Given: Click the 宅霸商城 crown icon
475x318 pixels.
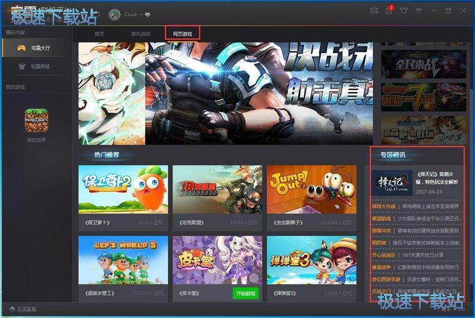Looking at the screenshot, I should pyautogui.click(x=22, y=67).
